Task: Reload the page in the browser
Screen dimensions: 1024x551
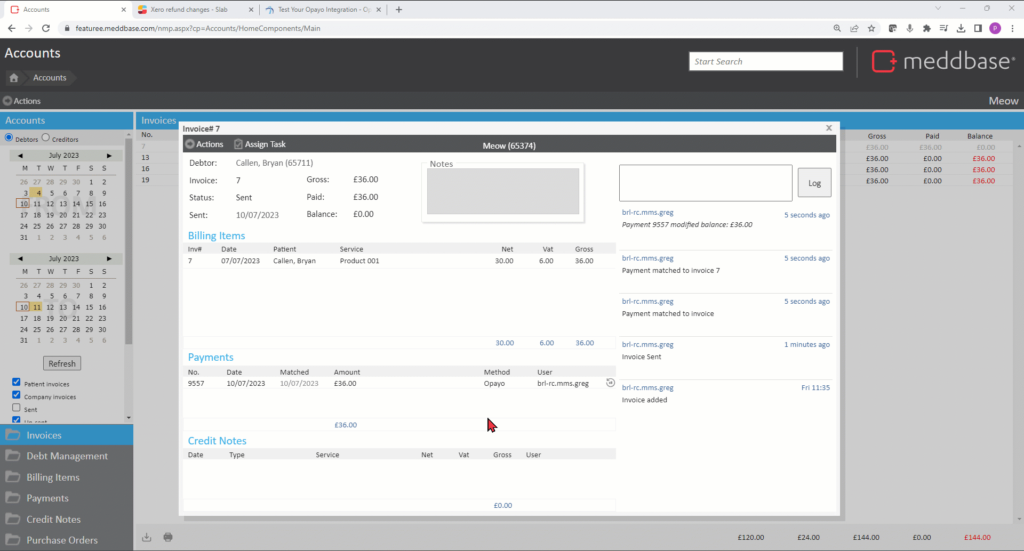Action: click(46, 28)
